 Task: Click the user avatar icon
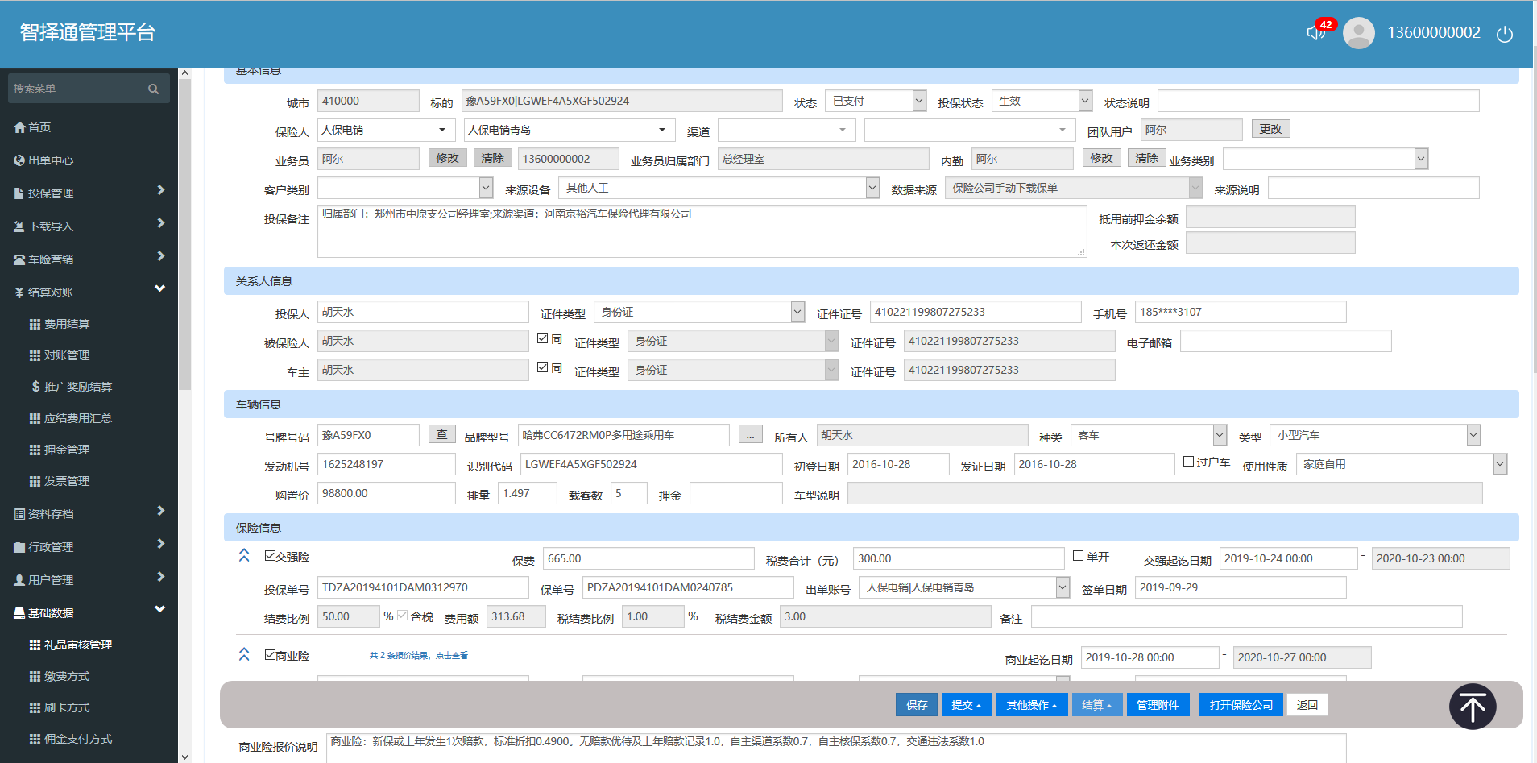1358,33
